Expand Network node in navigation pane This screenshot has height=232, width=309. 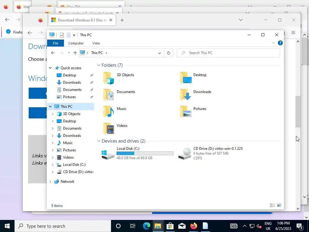[x=50, y=182]
